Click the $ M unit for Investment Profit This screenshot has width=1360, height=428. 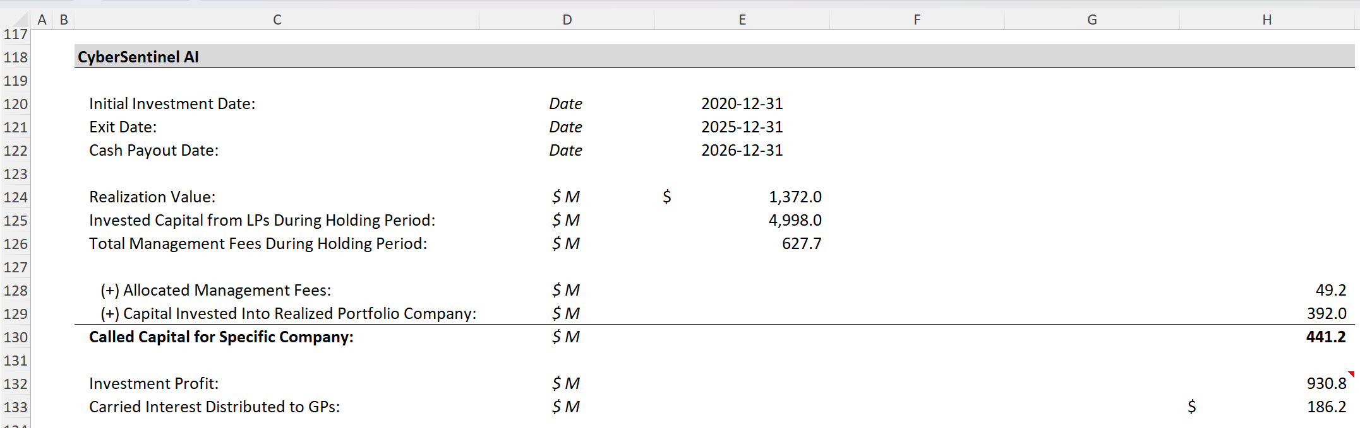click(566, 383)
